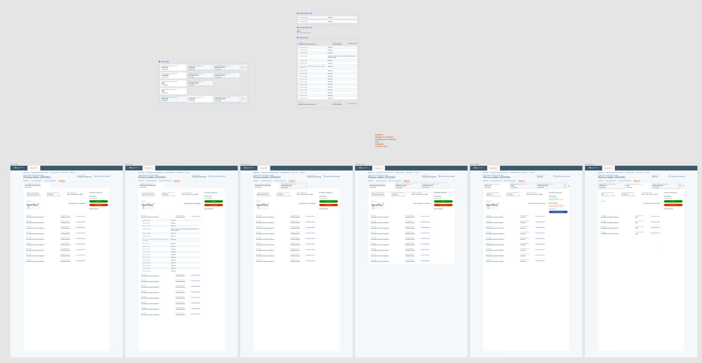Screen dimensions: 702x363
Task: Select red 'Pending Second Review' text on canvas
Action: [386, 139]
